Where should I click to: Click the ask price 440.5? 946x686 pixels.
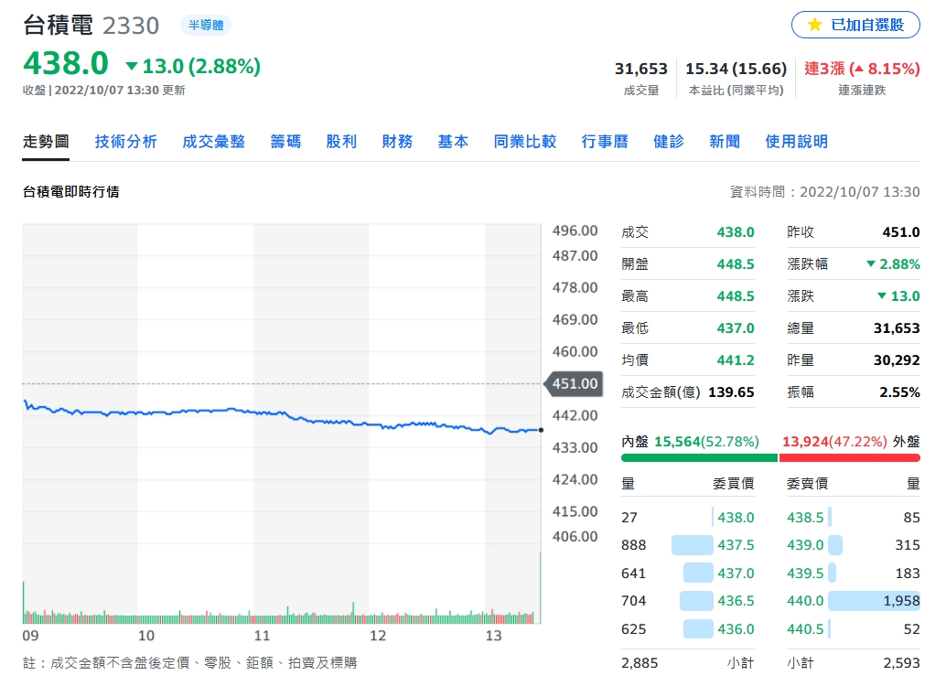(x=805, y=629)
